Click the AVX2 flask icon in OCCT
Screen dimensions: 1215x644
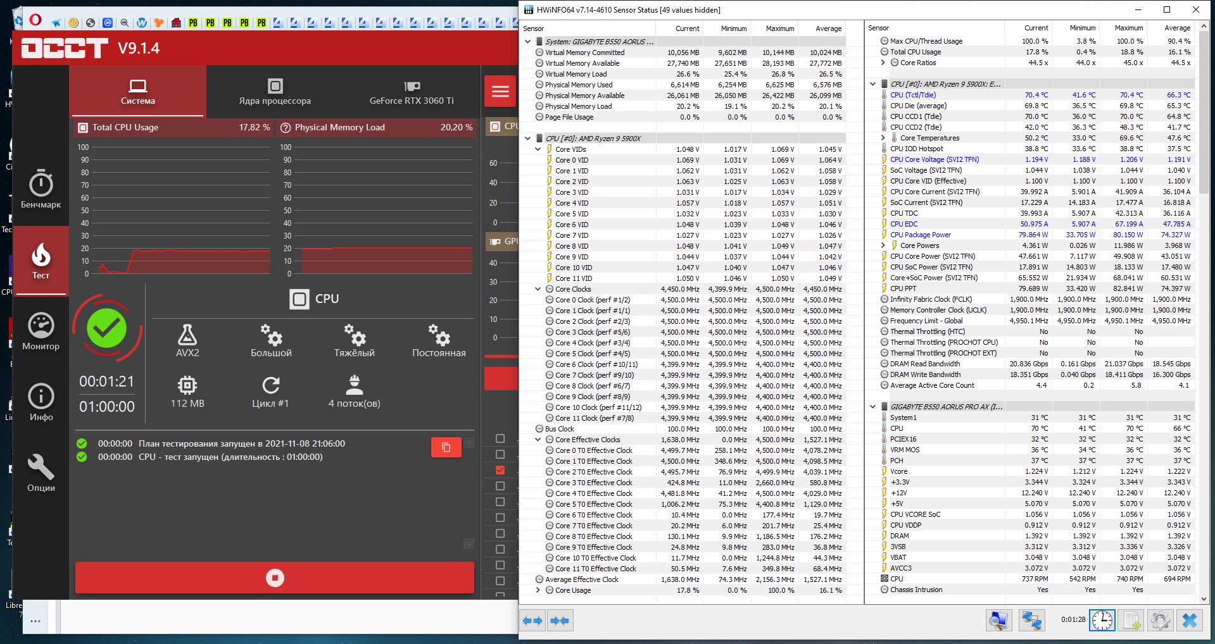point(187,334)
